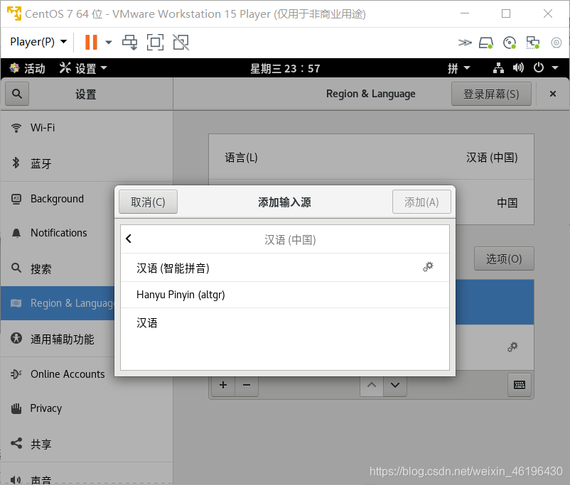This screenshot has height=485, width=570.
Task: Click the gear icon on 智能拼音 row
Action: [428, 267]
